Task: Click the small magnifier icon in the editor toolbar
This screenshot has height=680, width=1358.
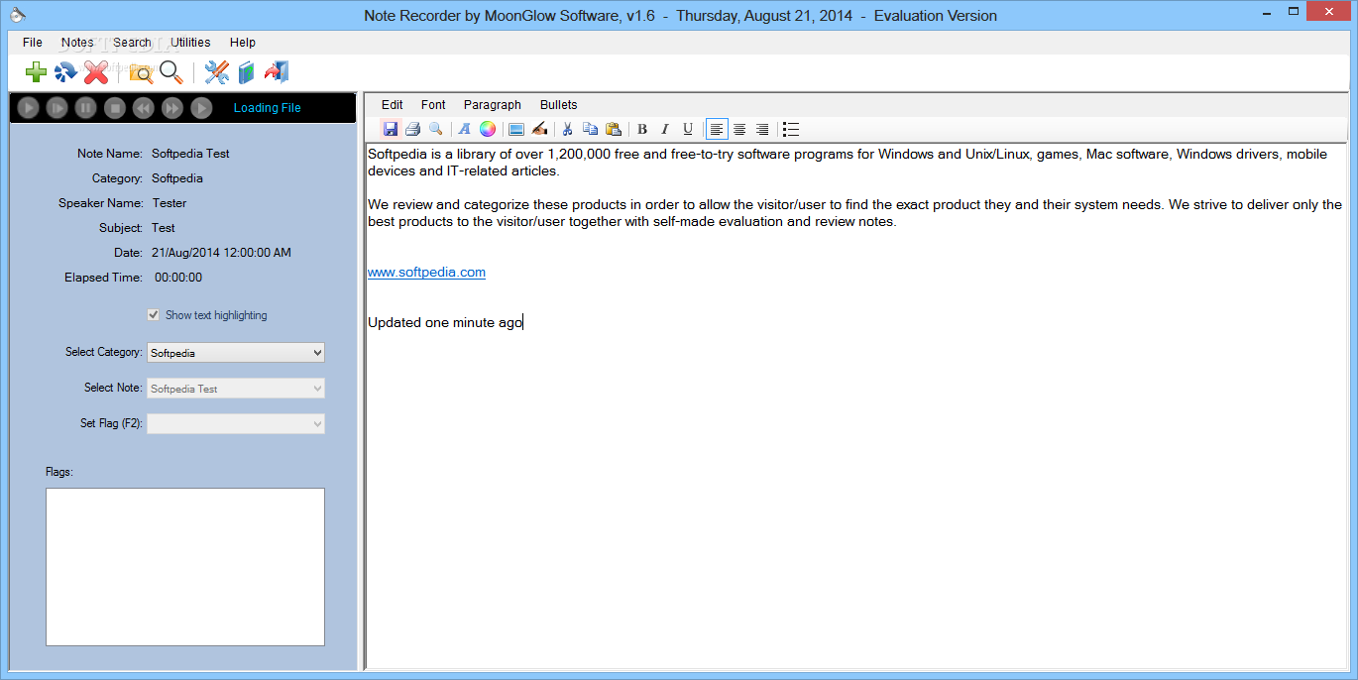Action: [x=435, y=129]
